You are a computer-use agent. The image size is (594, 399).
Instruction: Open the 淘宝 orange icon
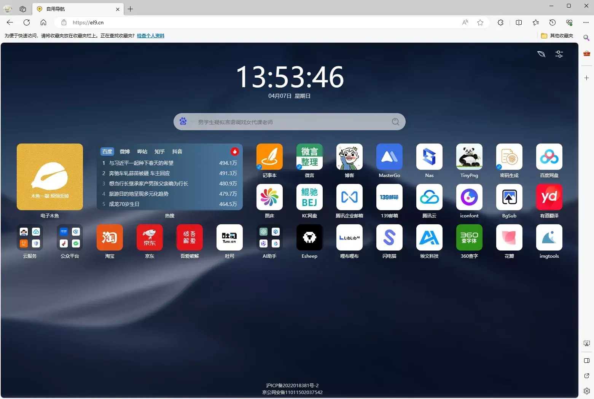110,237
